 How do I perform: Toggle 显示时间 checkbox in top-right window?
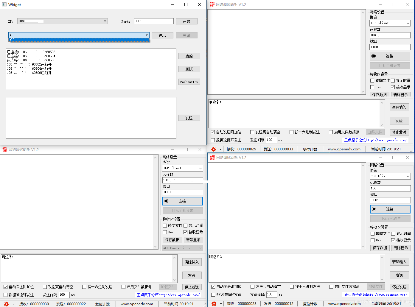tap(393, 80)
